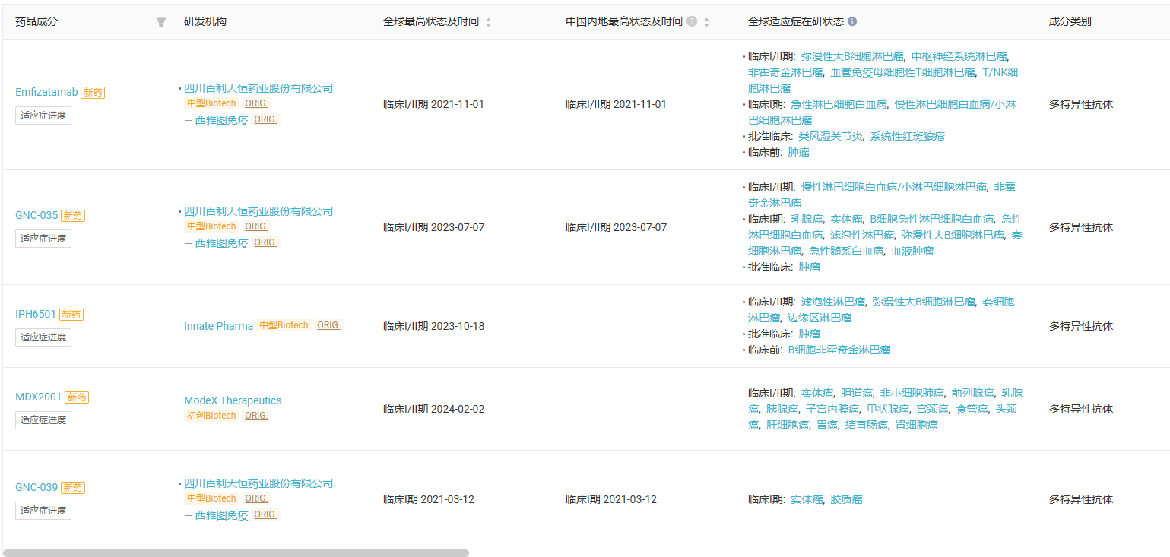The width and height of the screenshot is (1170, 557).
Task: Open 血管免疫母细胞性T细胞淋巴瘤 indication link
Action: click(902, 72)
